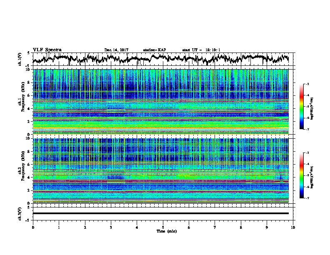The height and width of the screenshot is (255, 330).
Task: Click the "-3" label on ch.2 colorbar
Action: pyautogui.click(x=307, y=153)
